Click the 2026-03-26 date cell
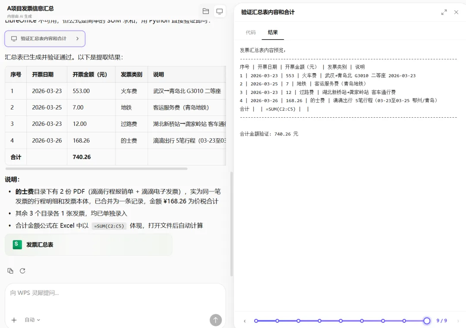Image resolution: width=466 pixels, height=328 pixels. coord(47,141)
